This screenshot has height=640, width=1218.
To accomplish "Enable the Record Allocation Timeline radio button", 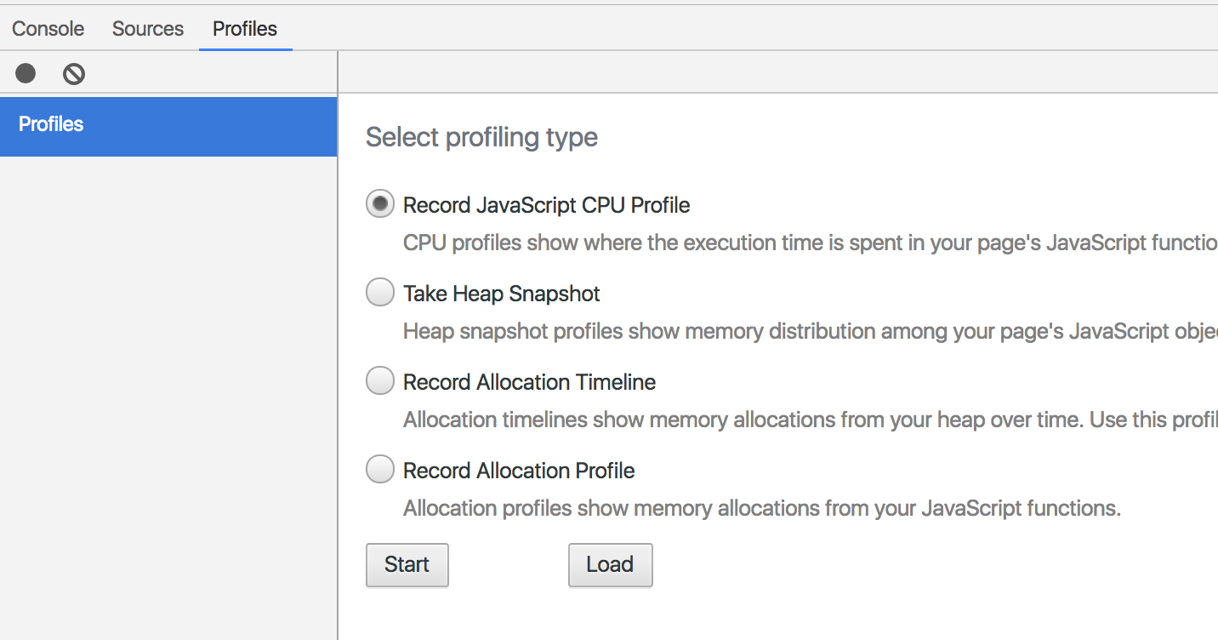I will click(x=380, y=381).
